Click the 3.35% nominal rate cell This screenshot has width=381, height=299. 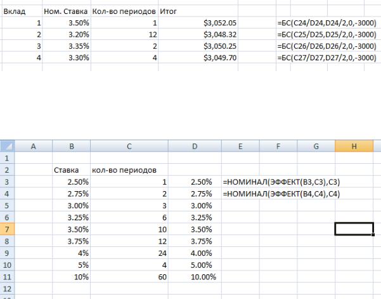(x=67, y=46)
